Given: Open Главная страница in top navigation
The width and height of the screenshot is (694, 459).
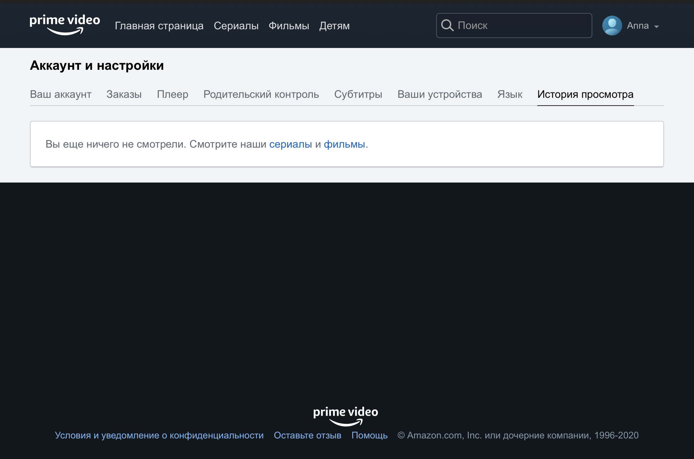Looking at the screenshot, I should pos(159,26).
